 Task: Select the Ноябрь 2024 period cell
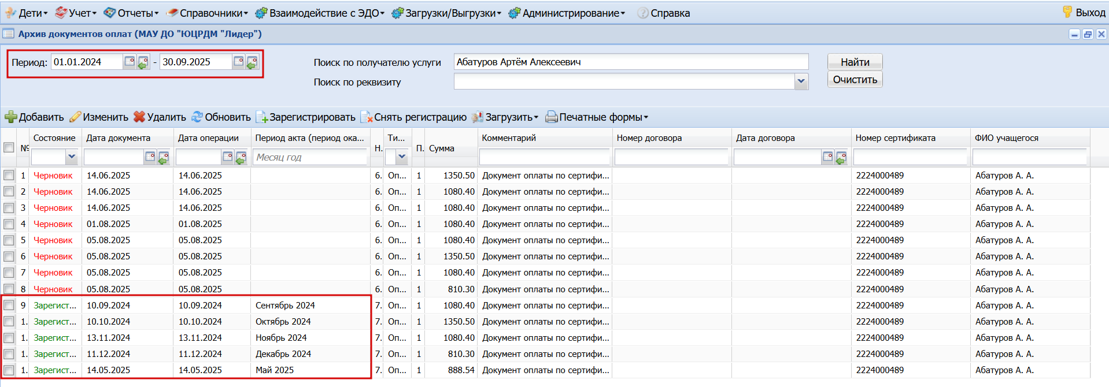310,337
